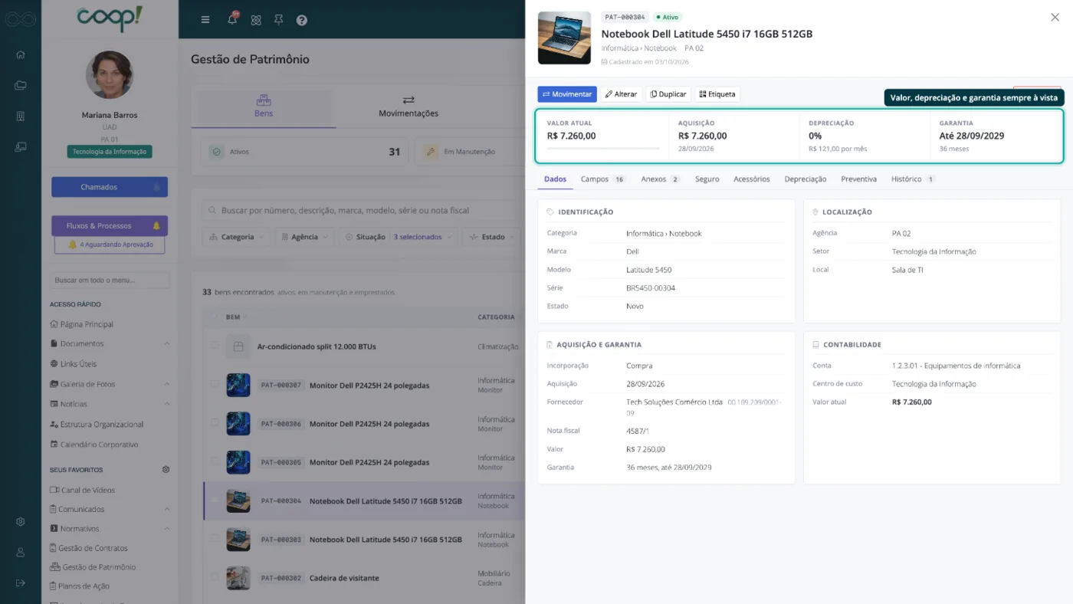Select the checkbox for PAT-000306 row

click(215, 424)
